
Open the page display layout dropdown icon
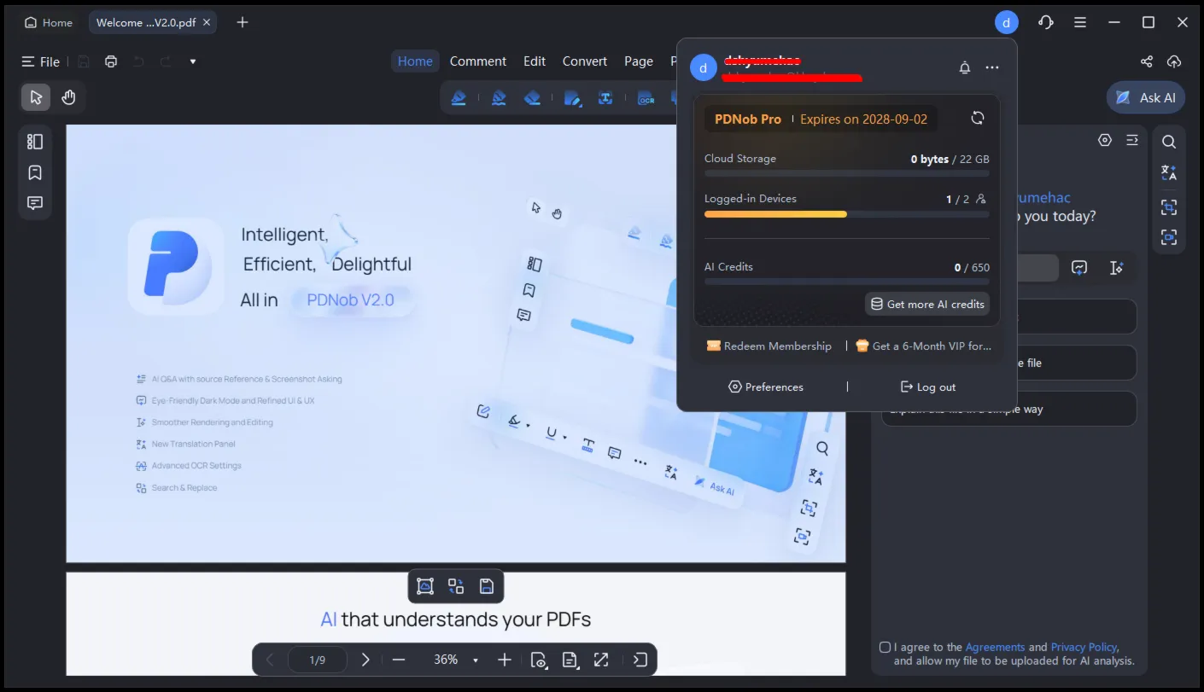[x=570, y=660]
